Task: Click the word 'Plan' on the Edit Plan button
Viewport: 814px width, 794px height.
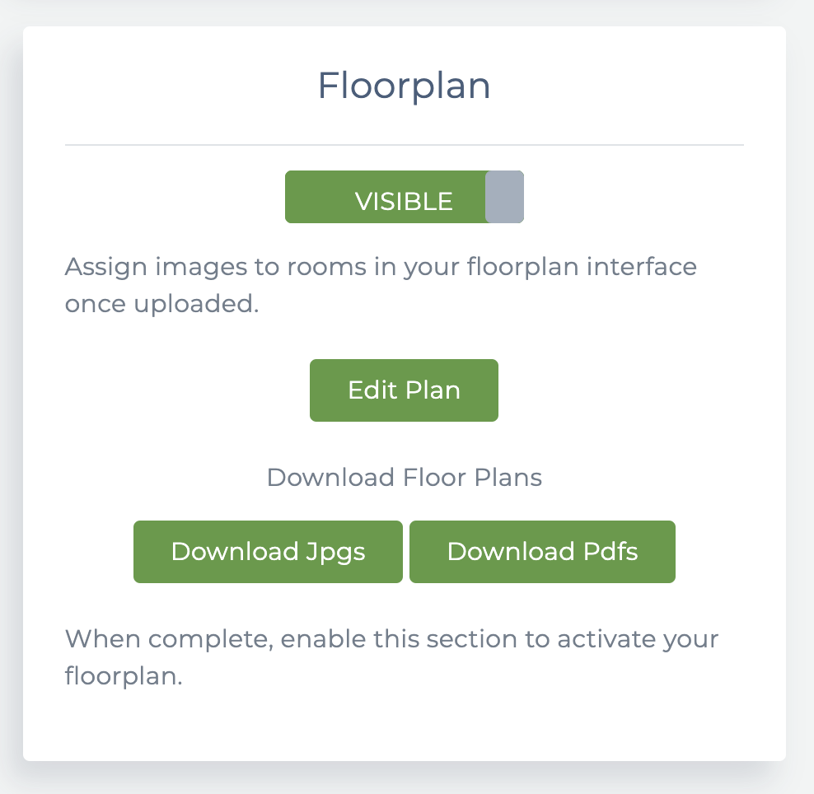Action: pyautogui.click(x=433, y=390)
